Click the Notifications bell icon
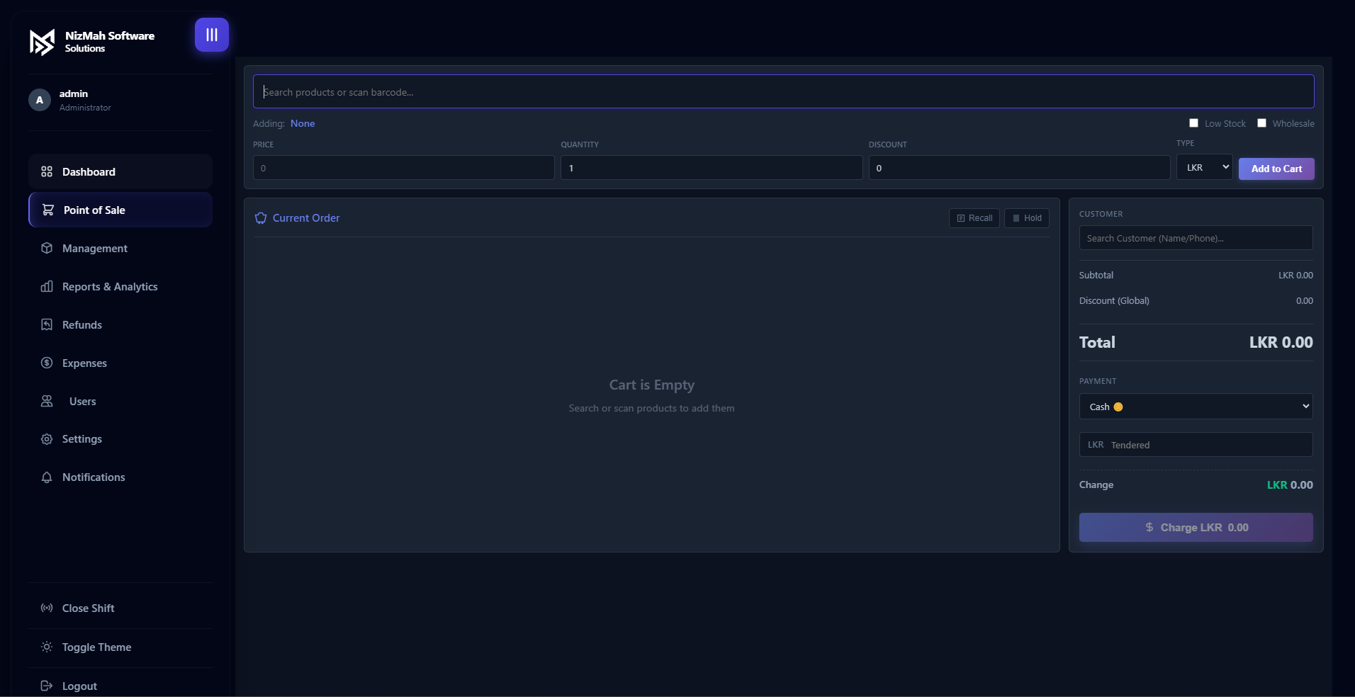1355x697 pixels. point(47,477)
